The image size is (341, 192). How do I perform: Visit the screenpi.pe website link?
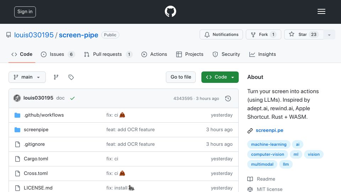[270, 130]
